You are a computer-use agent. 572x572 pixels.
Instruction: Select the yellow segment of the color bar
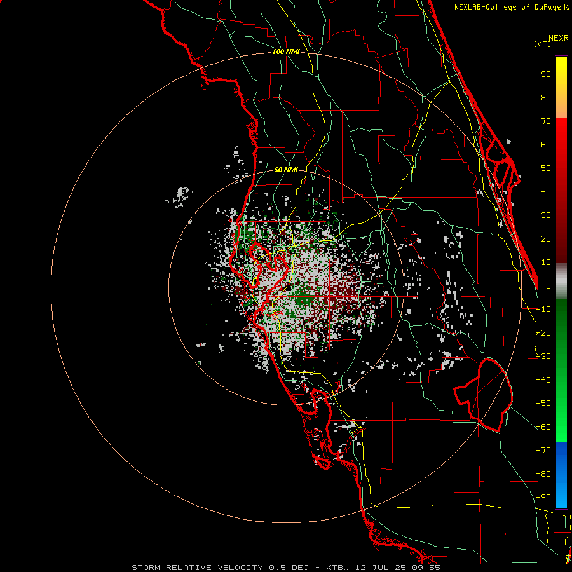coord(561,88)
